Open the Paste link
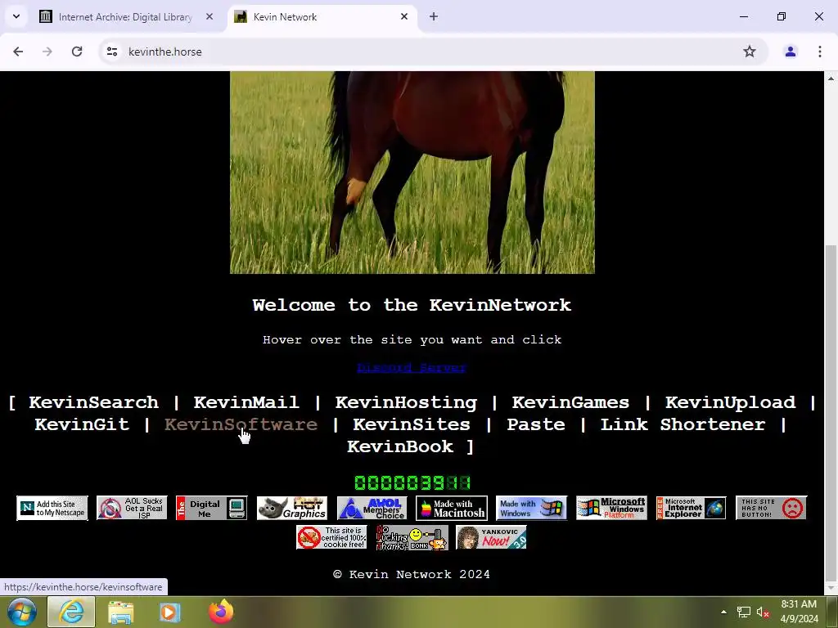Image resolution: width=838 pixels, height=628 pixels. click(535, 424)
